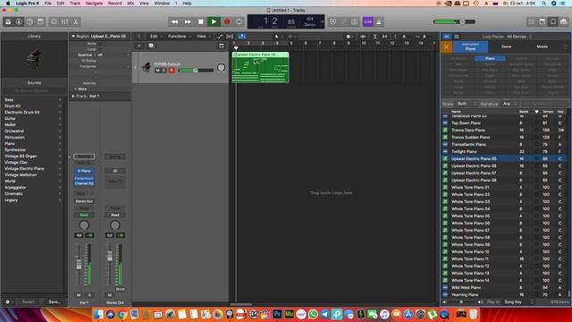
Task: Open the Edit menu in tracks area
Action: [x=156, y=37]
